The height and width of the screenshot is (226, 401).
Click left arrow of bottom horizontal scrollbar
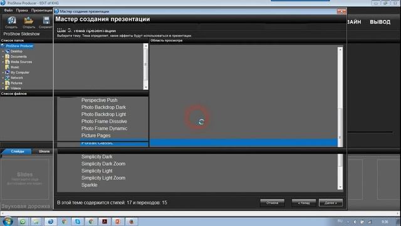(x=2, y=213)
